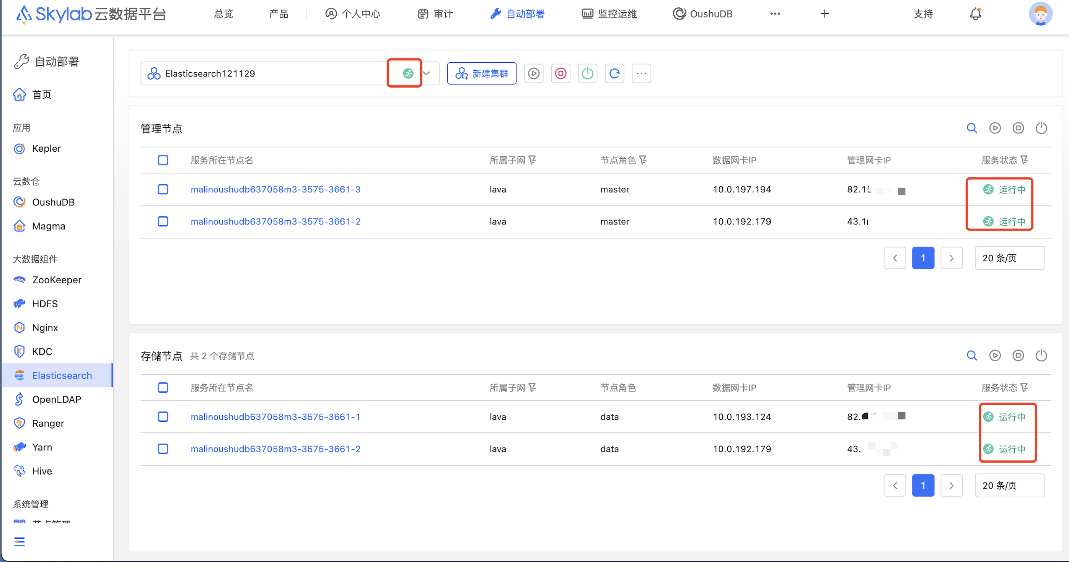Open the 产品 top menu

[279, 14]
